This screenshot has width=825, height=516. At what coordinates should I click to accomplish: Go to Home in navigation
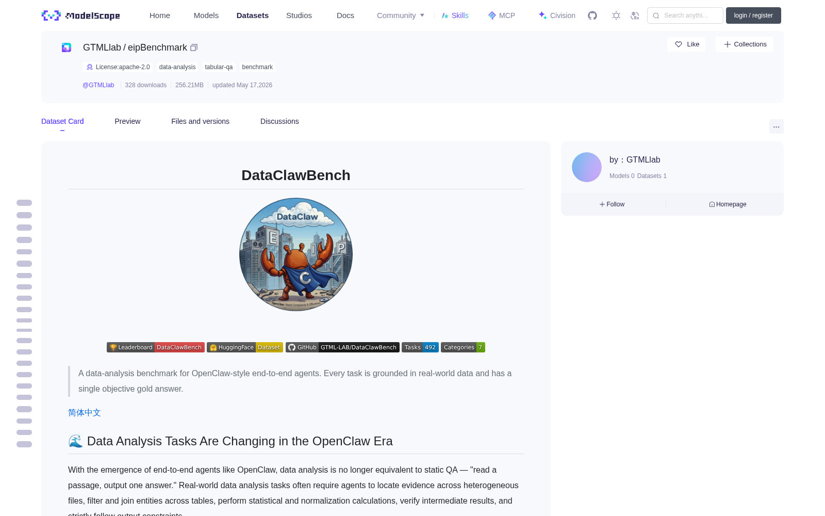click(x=160, y=15)
